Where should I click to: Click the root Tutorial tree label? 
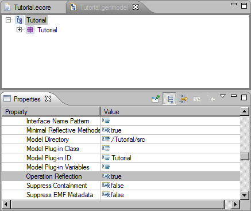click(x=36, y=20)
